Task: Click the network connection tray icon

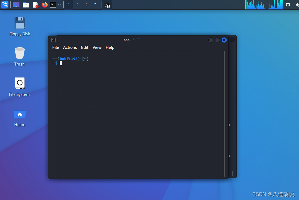Action: click(288, 4)
